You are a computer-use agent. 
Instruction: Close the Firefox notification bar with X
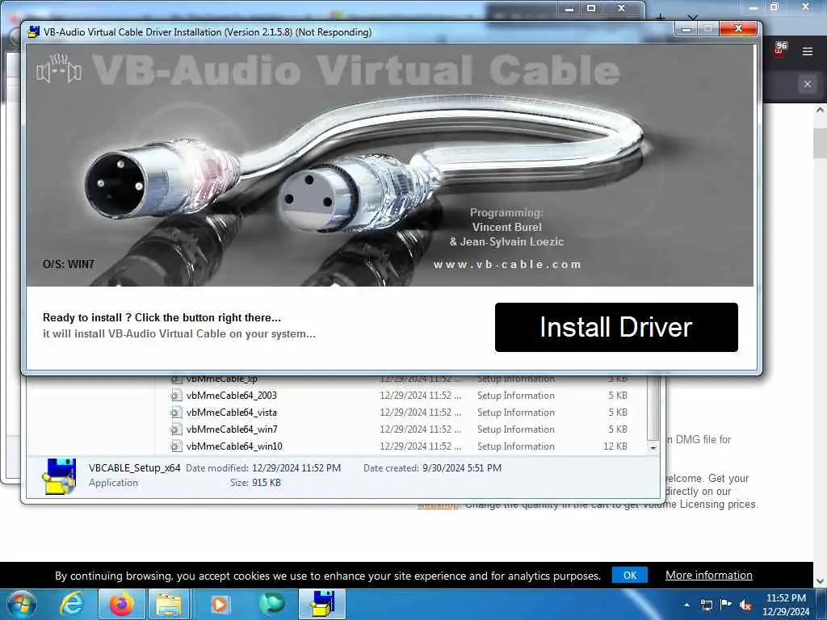click(807, 84)
